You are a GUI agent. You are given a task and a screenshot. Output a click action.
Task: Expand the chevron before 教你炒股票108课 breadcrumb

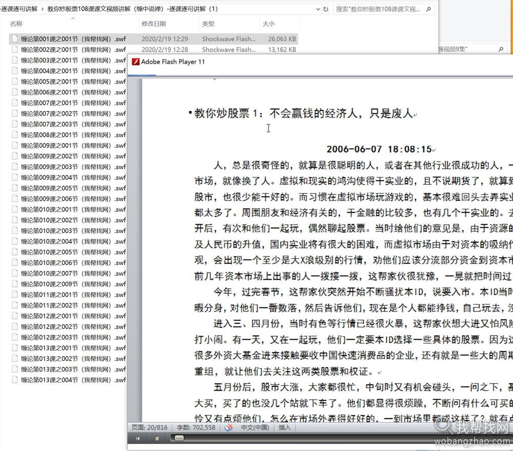pos(43,9)
